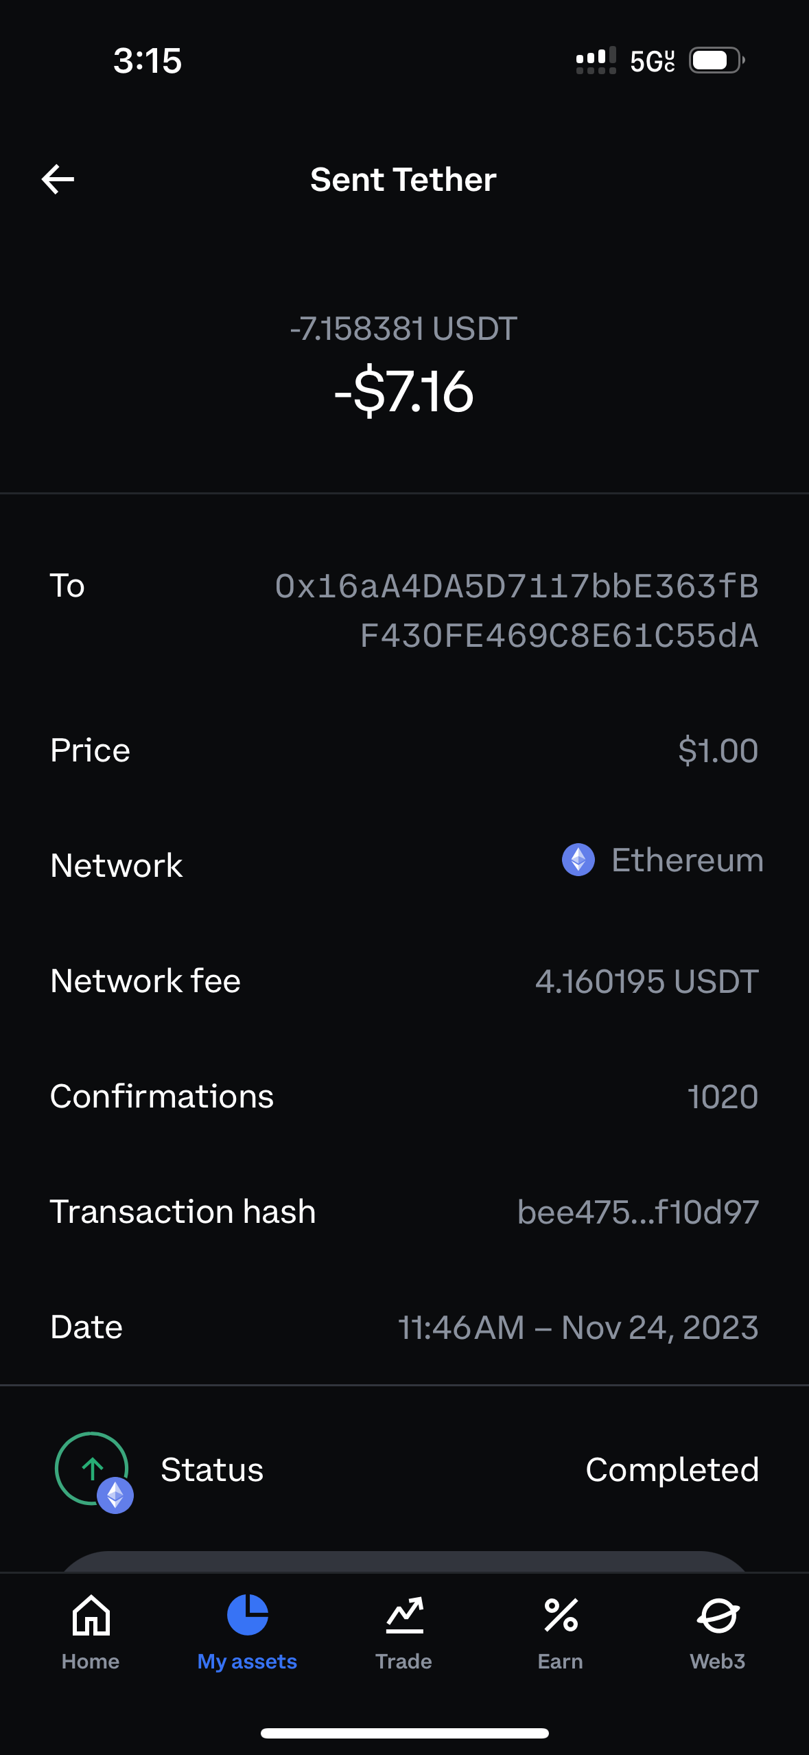The image size is (809, 1755).
Task: Tap the battery icon in status bar
Action: [716, 60]
